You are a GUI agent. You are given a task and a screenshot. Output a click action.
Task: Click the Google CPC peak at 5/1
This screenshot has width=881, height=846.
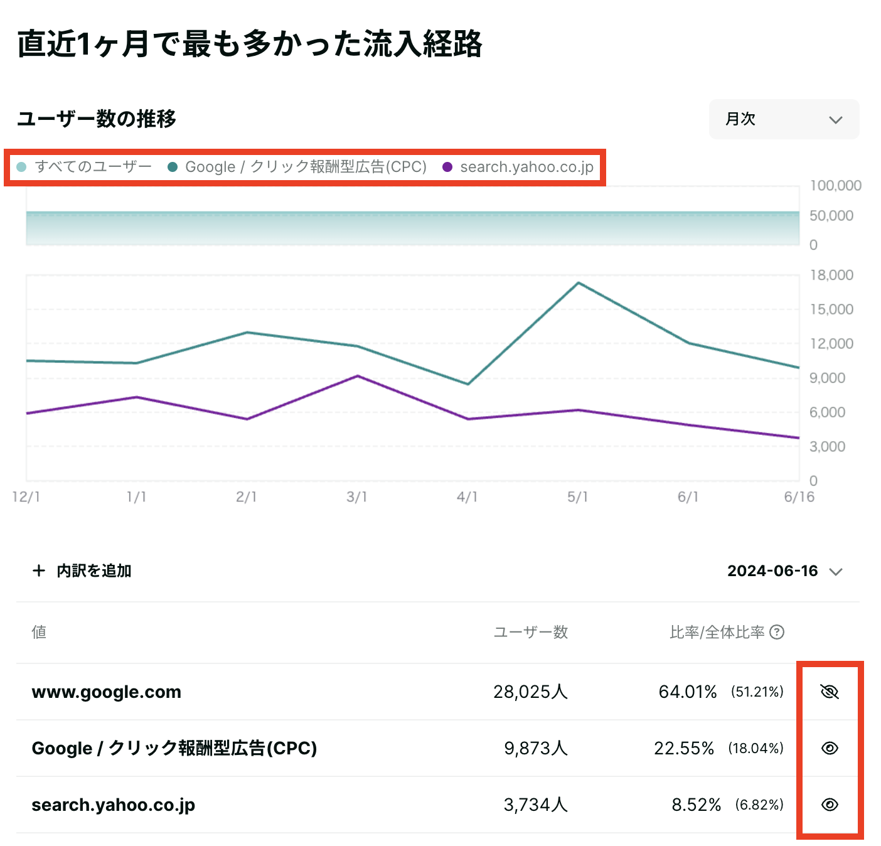click(579, 283)
